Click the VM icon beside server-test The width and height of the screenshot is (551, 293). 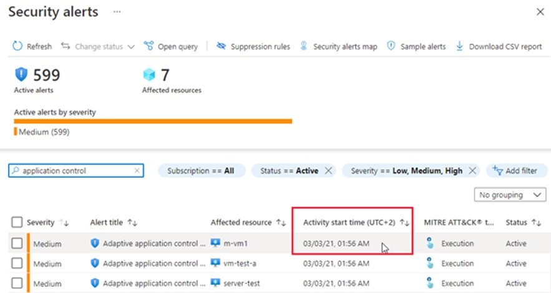tap(215, 283)
